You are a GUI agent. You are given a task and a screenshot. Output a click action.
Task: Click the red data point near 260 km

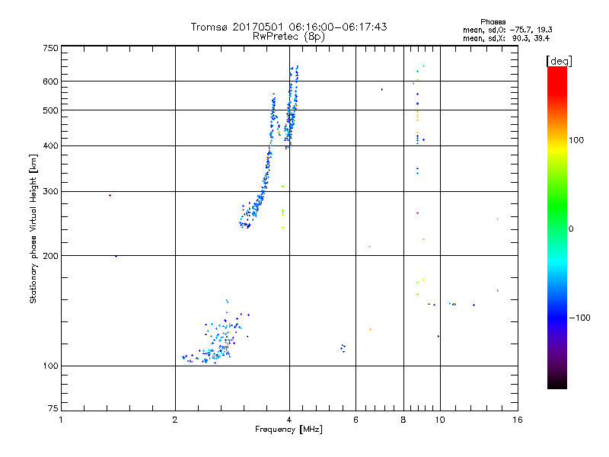tap(417, 213)
